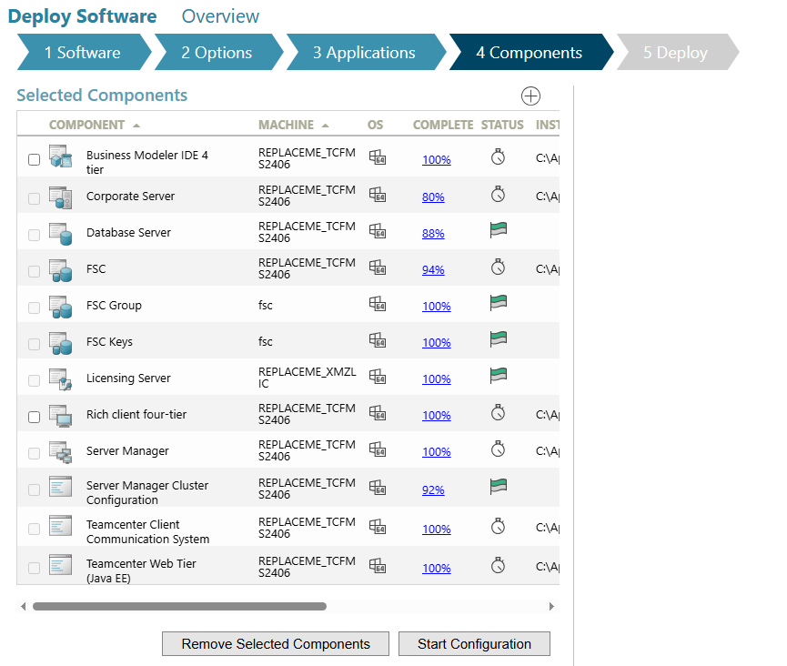
Task: Check the Teamcenter Web Tier checkbox
Action: tap(35, 568)
